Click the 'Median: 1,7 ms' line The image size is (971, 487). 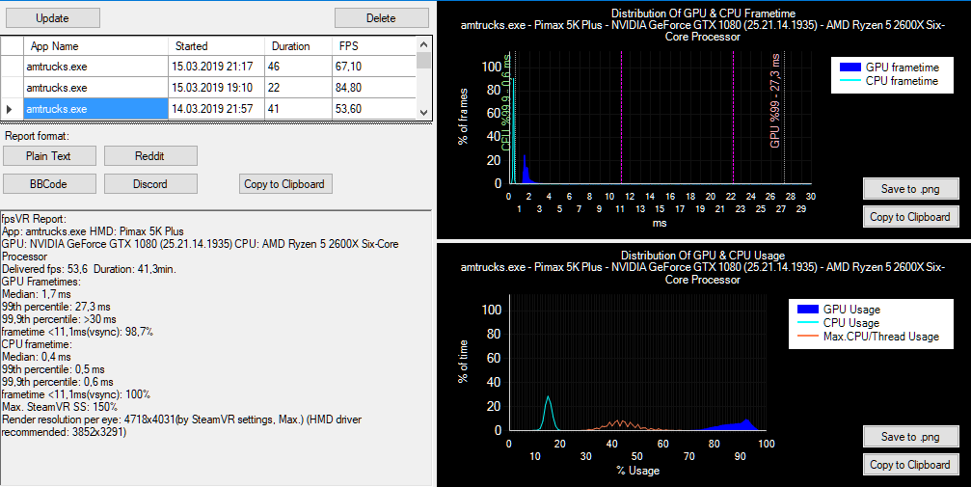[37, 294]
